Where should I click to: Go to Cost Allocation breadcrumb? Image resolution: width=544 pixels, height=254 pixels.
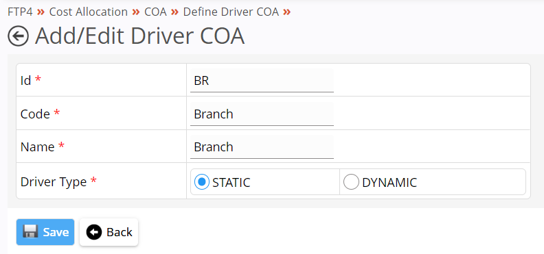point(89,12)
